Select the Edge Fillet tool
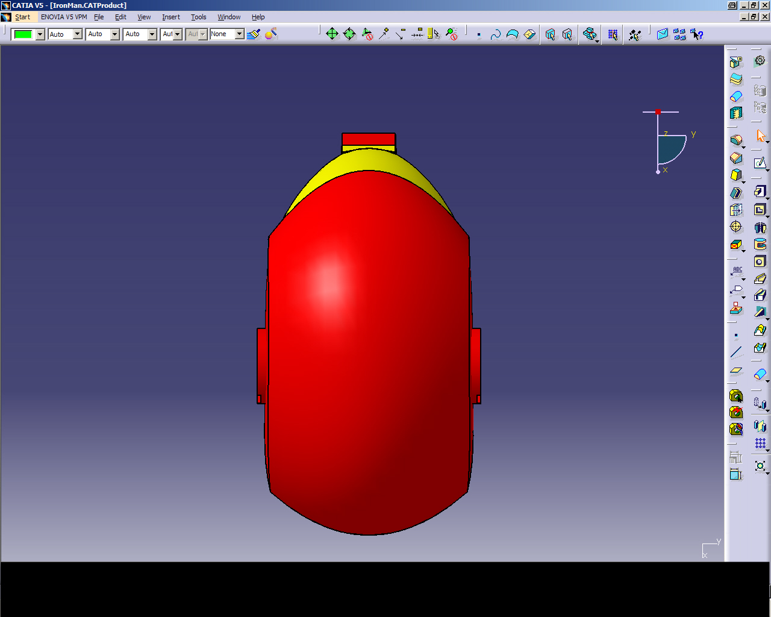The height and width of the screenshot is (617, 771). (x=736, y=140)
